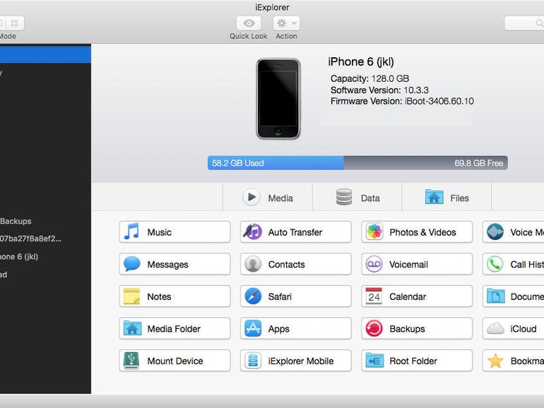Open the Contacts button
The width and height of the screenshot is (544, 408).
(295, 264)
